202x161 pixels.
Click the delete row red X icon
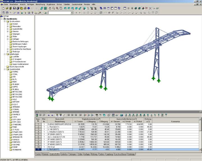(85, 115)
